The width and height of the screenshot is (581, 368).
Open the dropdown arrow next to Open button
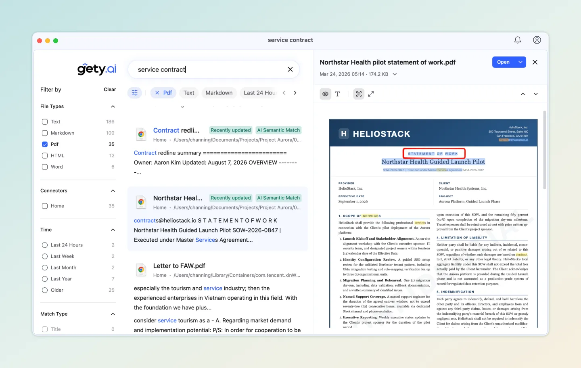point(520,62)
